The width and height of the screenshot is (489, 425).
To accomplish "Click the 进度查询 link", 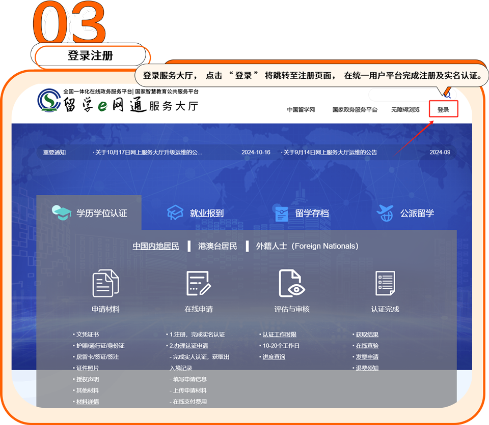I will [274, 357].
